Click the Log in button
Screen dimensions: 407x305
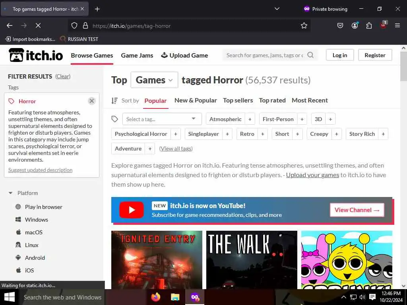pos(340,55)
